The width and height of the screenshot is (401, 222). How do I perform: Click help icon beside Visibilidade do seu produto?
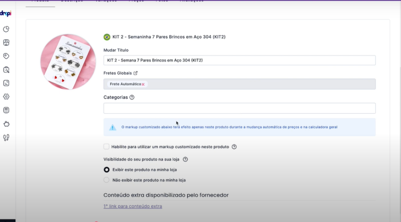pos(185,159)
